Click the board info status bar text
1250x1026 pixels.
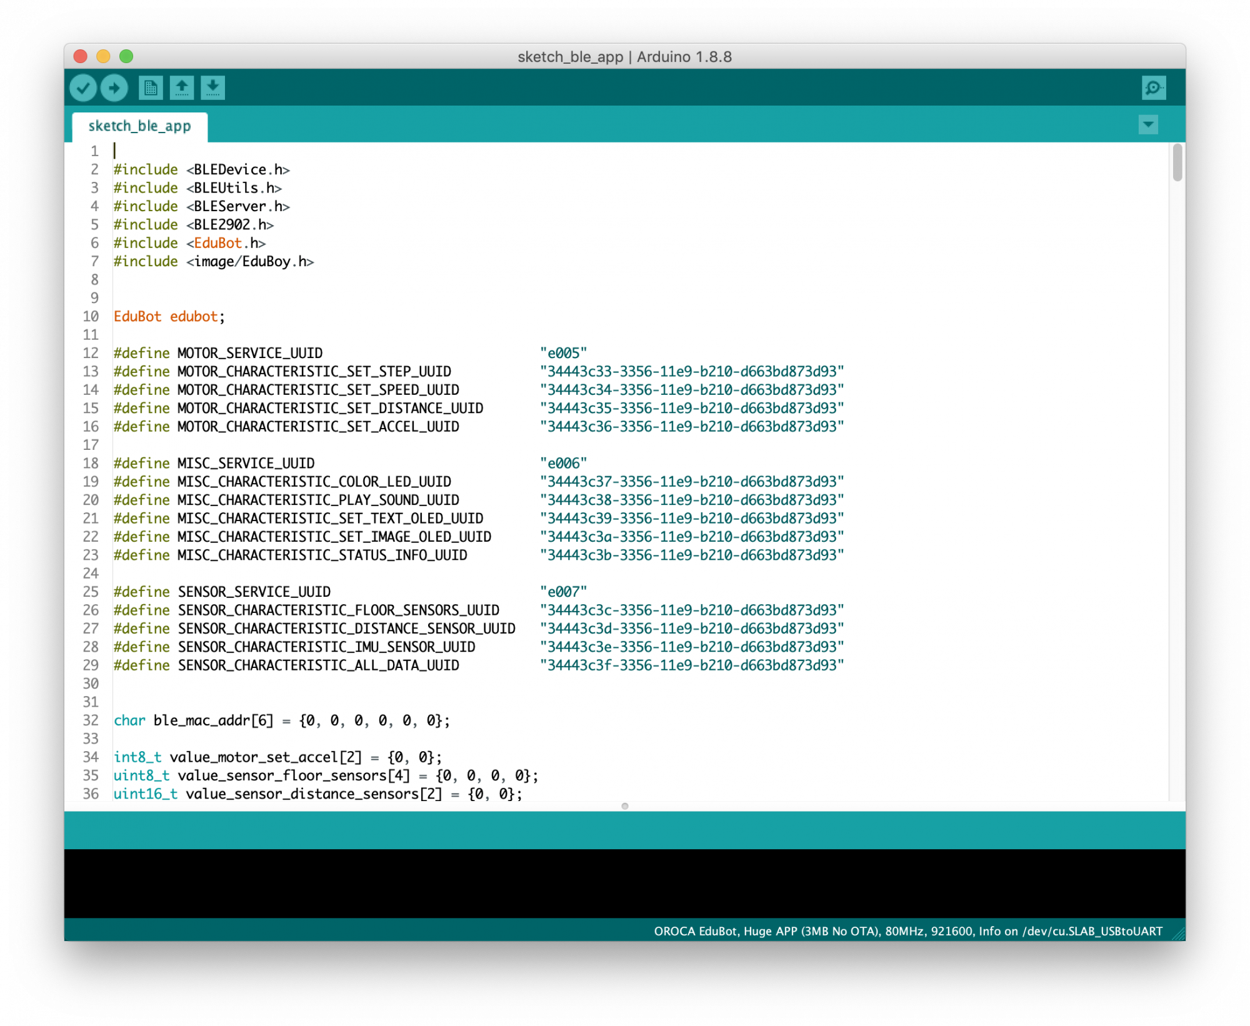pyautogui.click(x=907, y=931)
